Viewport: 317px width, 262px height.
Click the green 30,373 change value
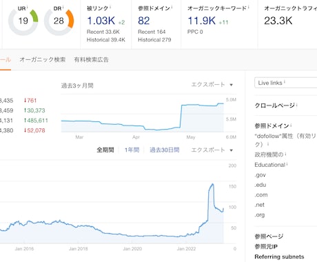click(34, 110)
